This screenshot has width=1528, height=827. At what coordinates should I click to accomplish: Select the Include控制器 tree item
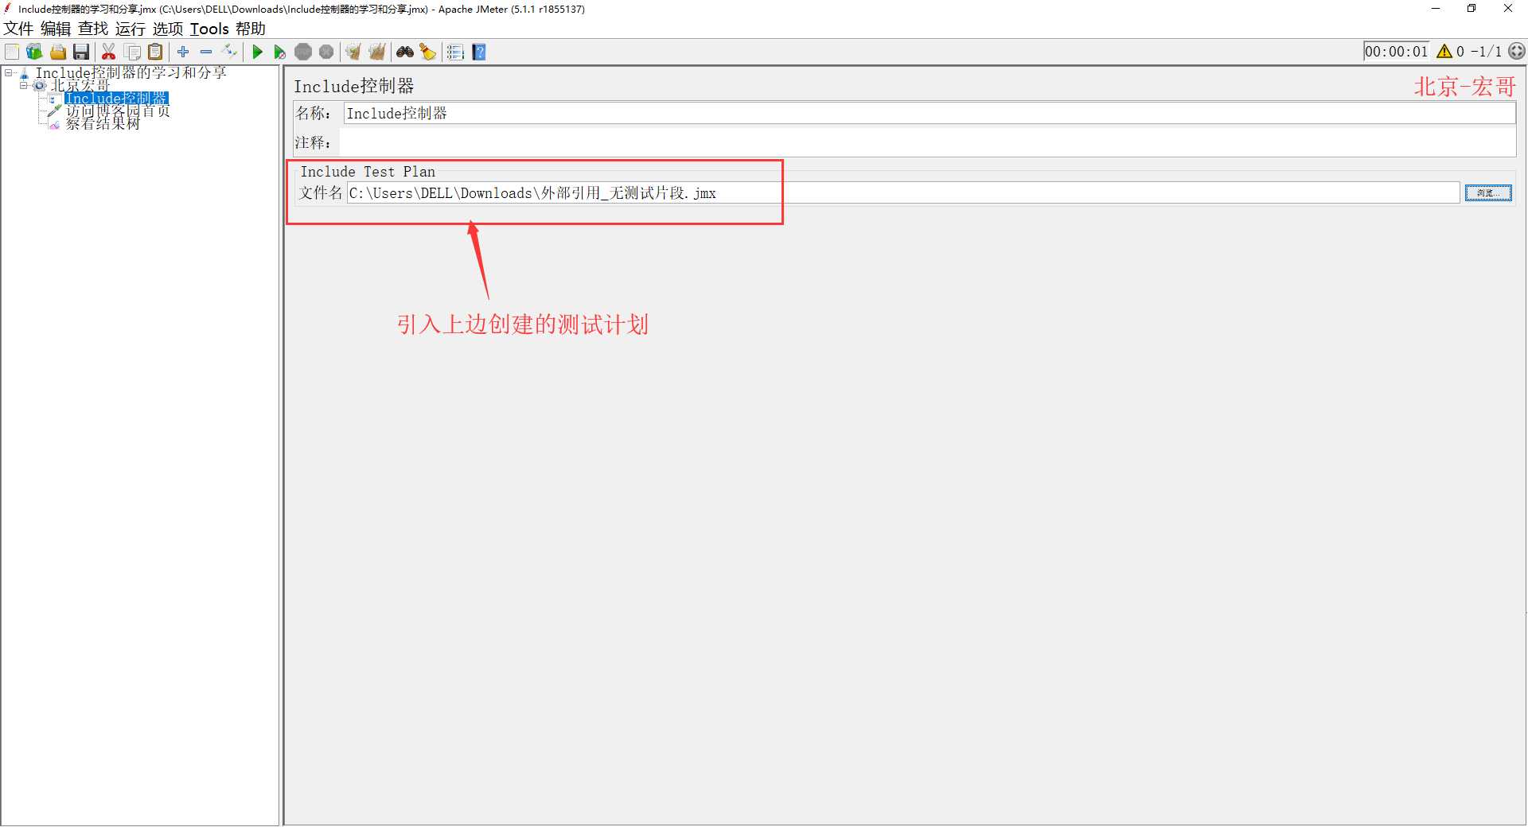click(116, 99)
